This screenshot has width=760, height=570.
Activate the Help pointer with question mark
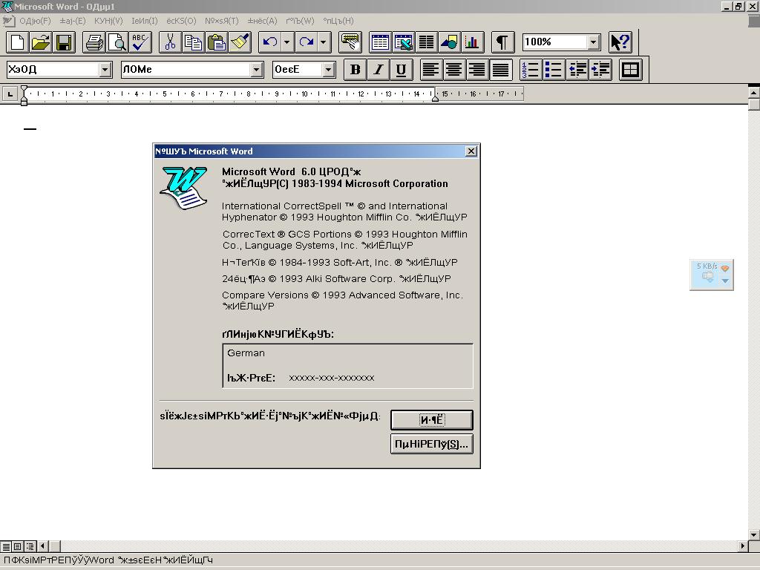pos(620,42)
